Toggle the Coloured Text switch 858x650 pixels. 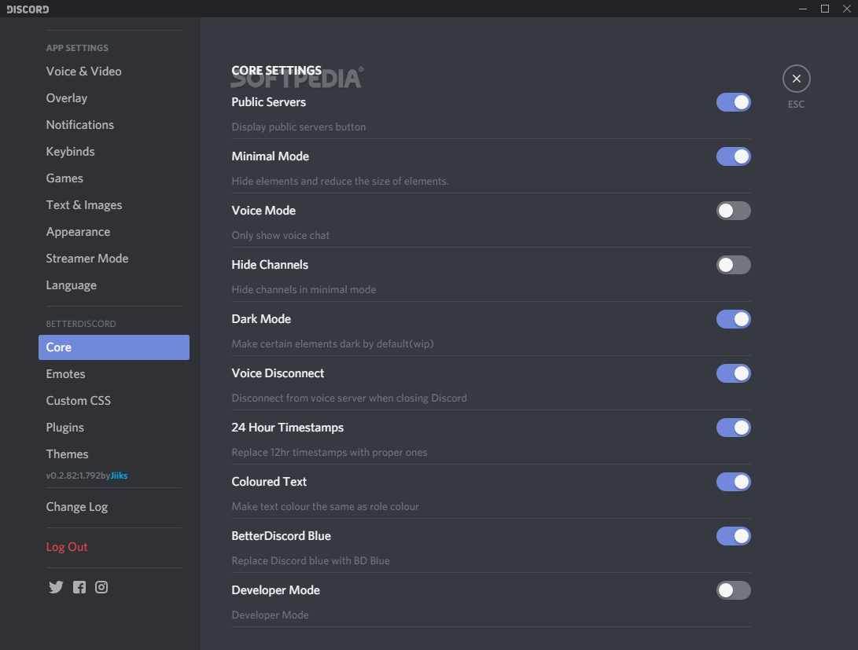(x=733, y=482)
